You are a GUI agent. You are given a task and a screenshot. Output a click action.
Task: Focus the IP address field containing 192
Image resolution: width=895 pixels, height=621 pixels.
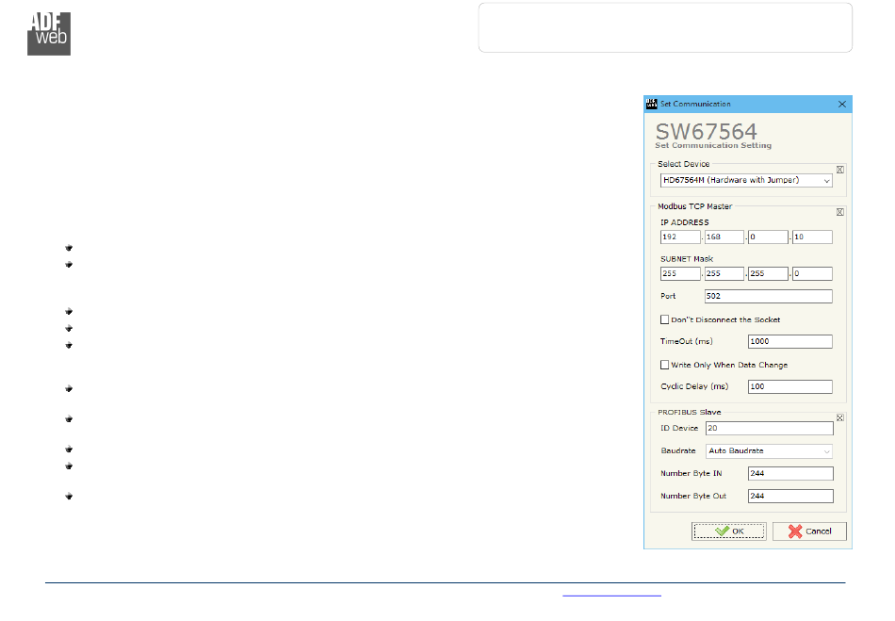tap(680, 237)
